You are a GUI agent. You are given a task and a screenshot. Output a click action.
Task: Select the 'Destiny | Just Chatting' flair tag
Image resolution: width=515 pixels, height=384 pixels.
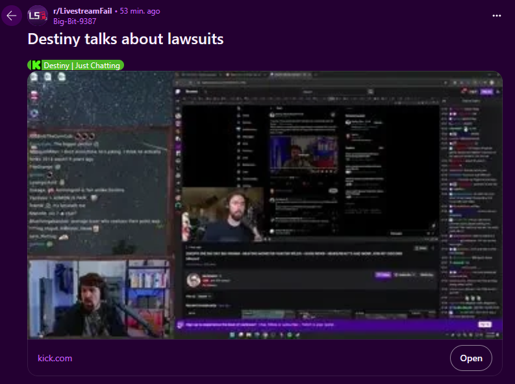tap(75, 65)
